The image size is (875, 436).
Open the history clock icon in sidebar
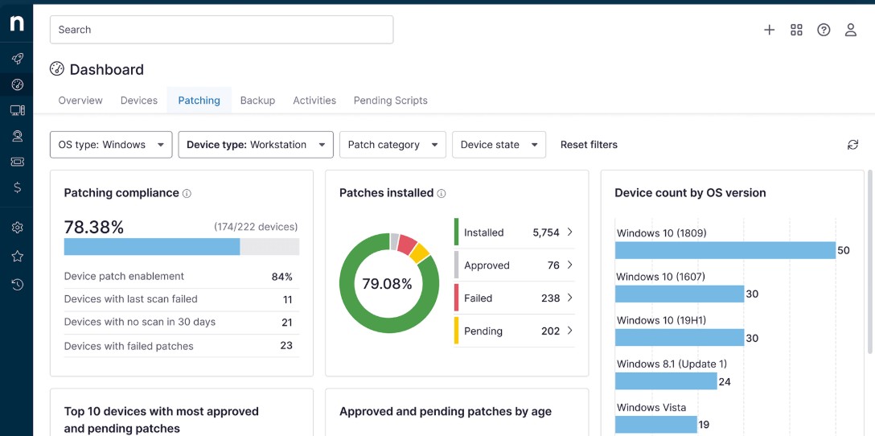[17, 285]
